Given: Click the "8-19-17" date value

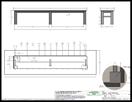Looking at the screenshot, I should [113, 96].
